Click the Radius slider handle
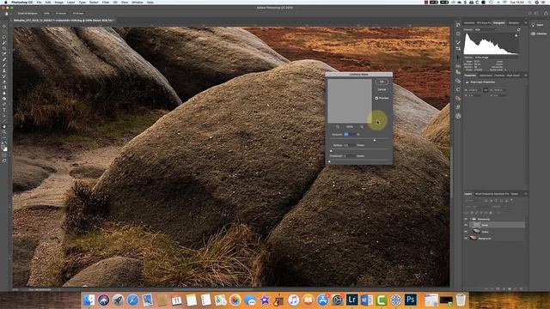This screenshot has height=309, width=550. click(x=331, y=151)
